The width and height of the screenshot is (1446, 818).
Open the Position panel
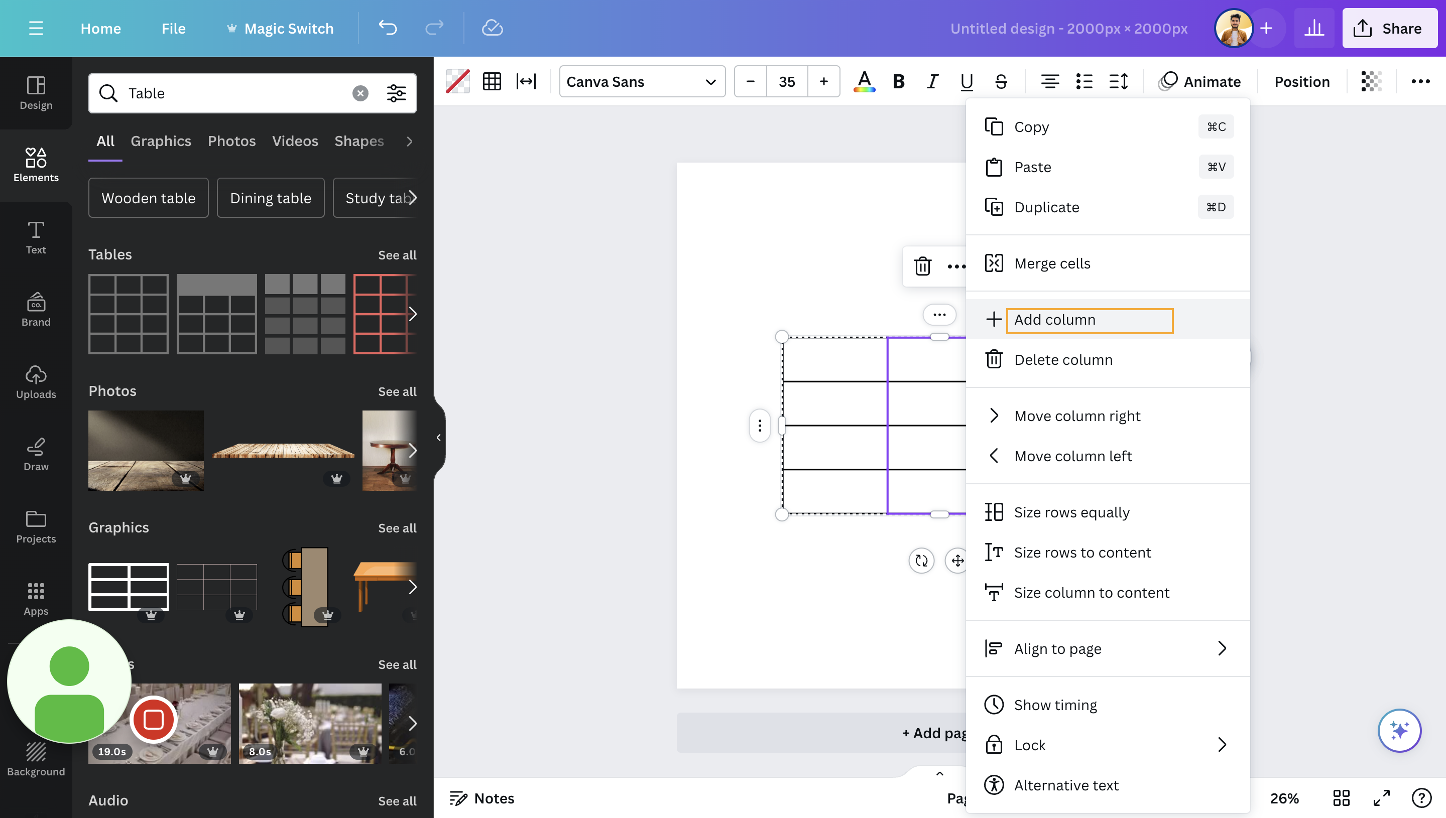click(1302, 80)
